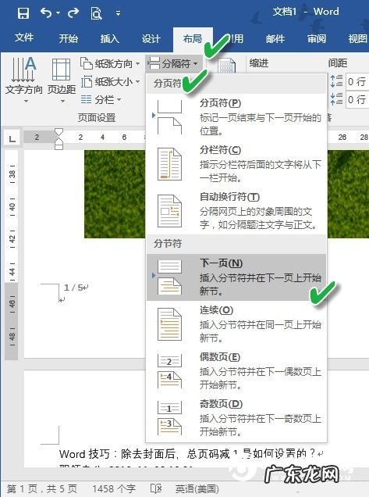Switch to the 设计 tab

tap(151, 38)
